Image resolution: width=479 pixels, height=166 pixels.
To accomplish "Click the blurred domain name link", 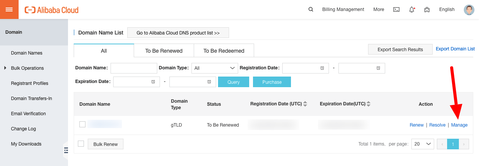I will pos(104,124).
